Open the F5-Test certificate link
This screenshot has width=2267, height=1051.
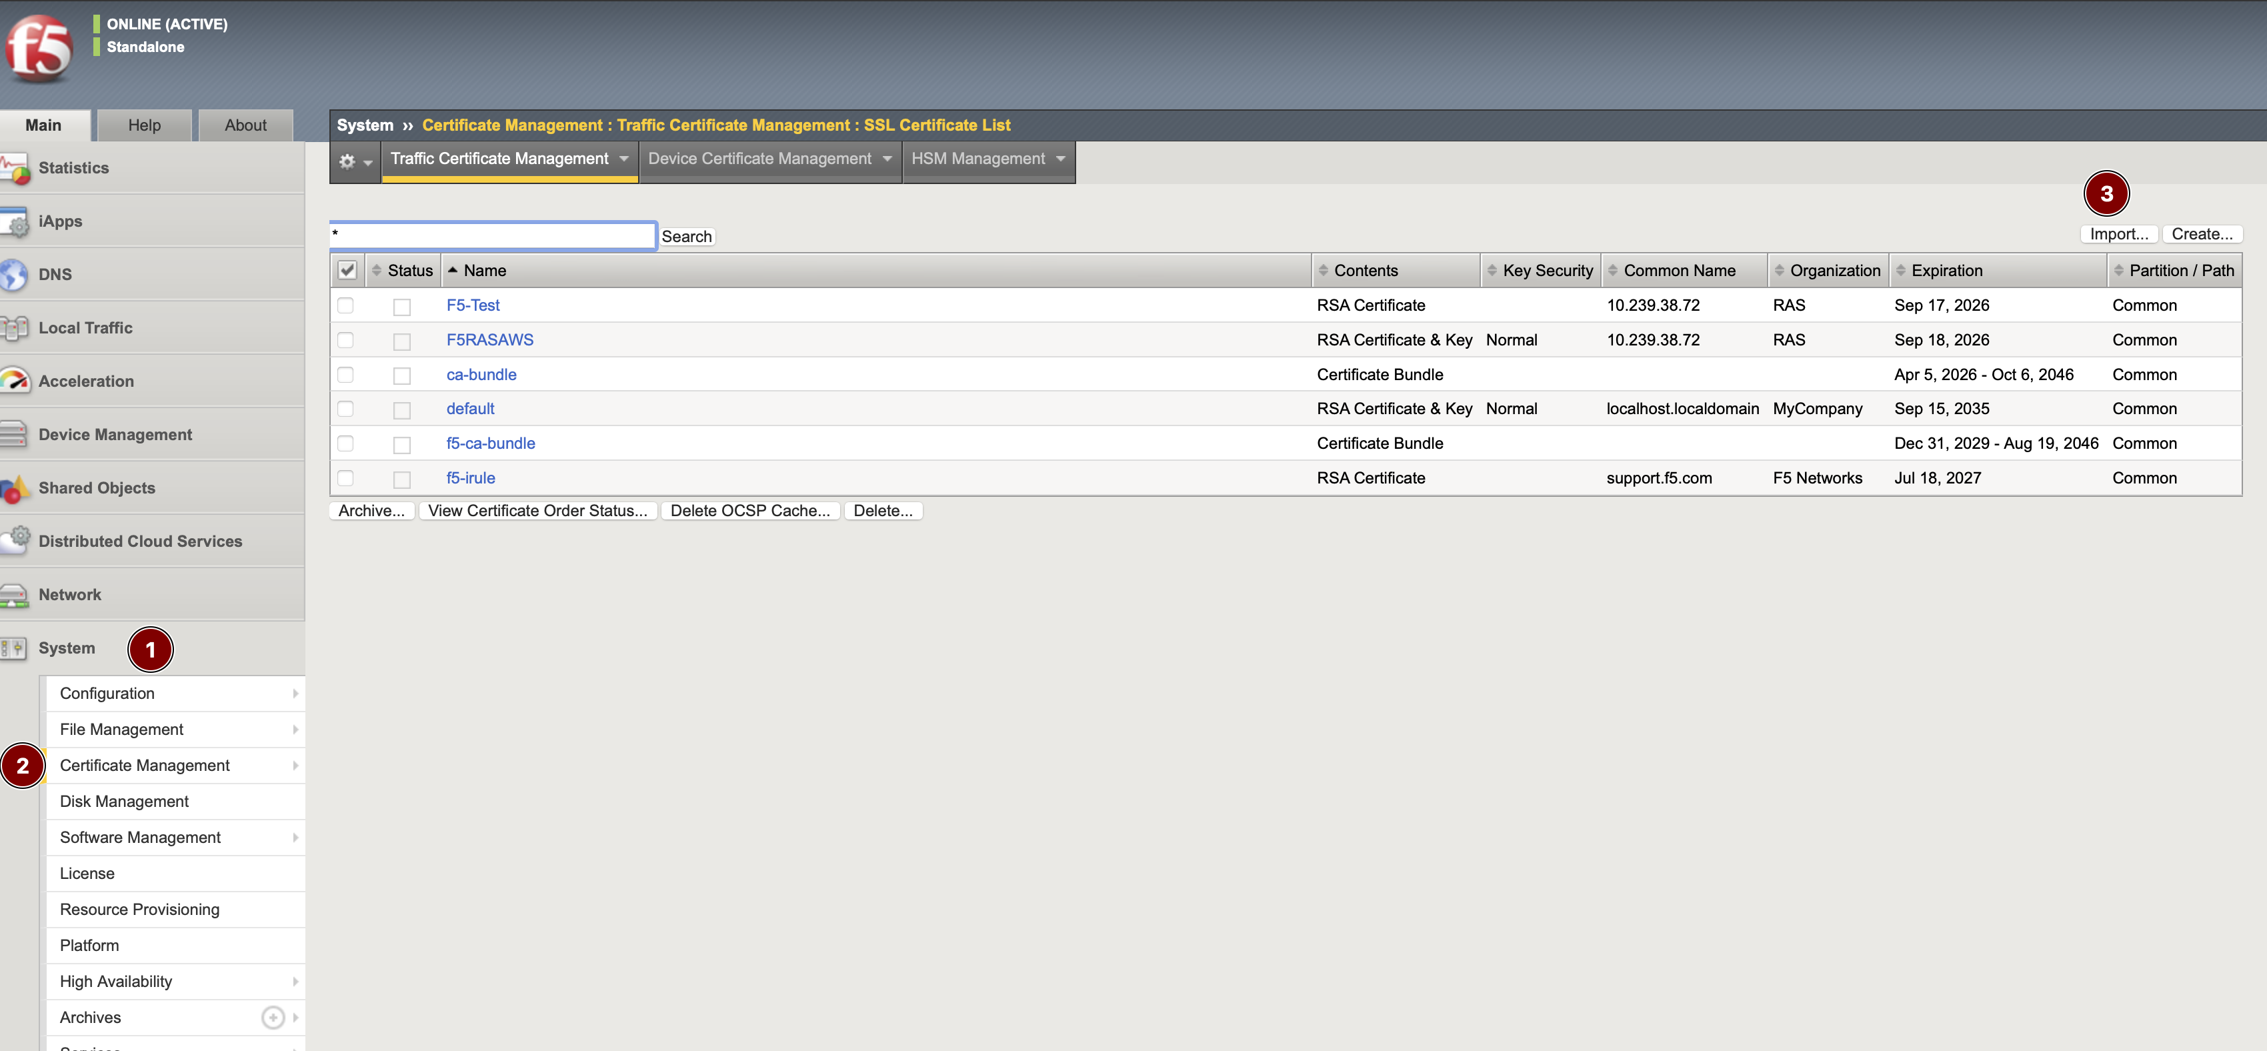[x=473, y=305]
